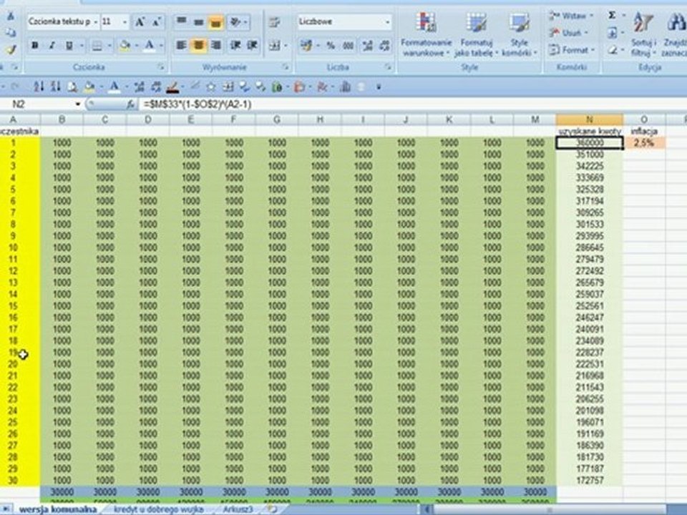Apply accounting number format icon
687x515 pixels.
306,45
